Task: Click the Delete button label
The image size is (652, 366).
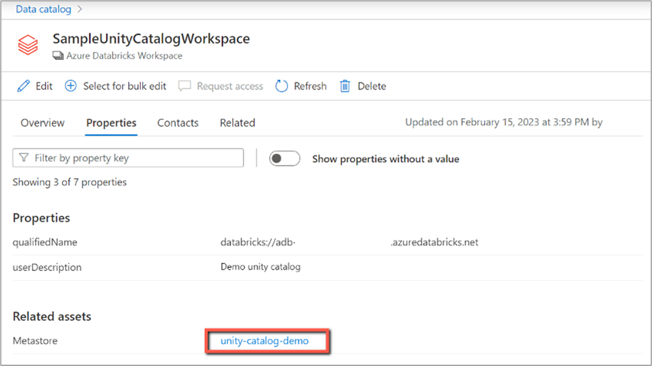Action: (371, 86)
